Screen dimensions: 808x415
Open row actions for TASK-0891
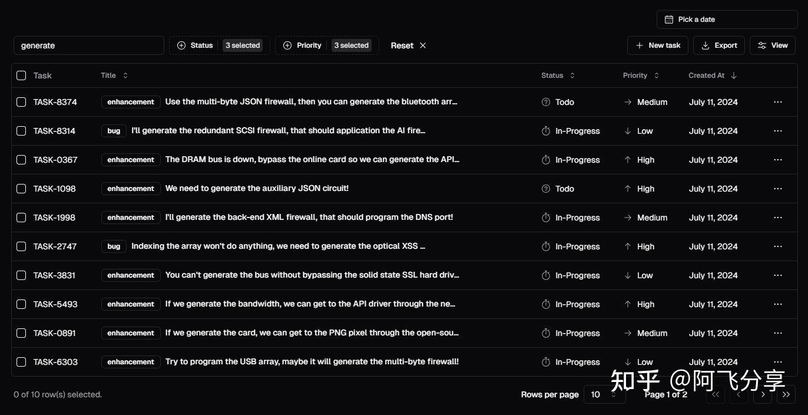(778, 333)
